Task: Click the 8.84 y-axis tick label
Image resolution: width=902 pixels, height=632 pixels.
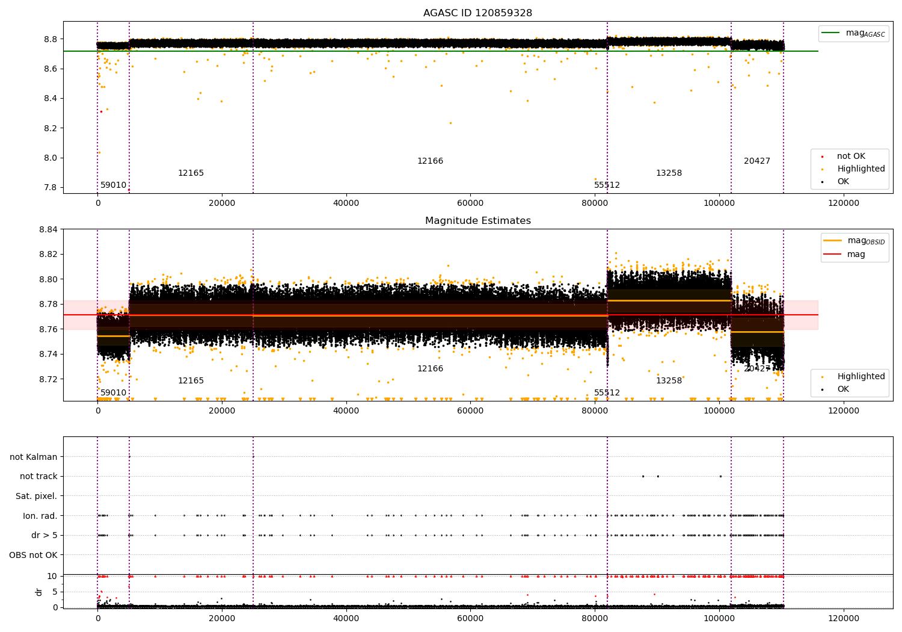Action: click(x=49, y=229)
